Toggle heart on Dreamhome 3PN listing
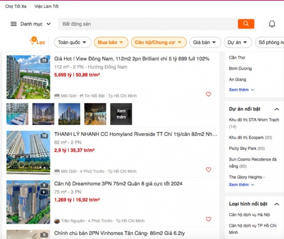The height and width of the screenshot is (239, 284). 208,219
